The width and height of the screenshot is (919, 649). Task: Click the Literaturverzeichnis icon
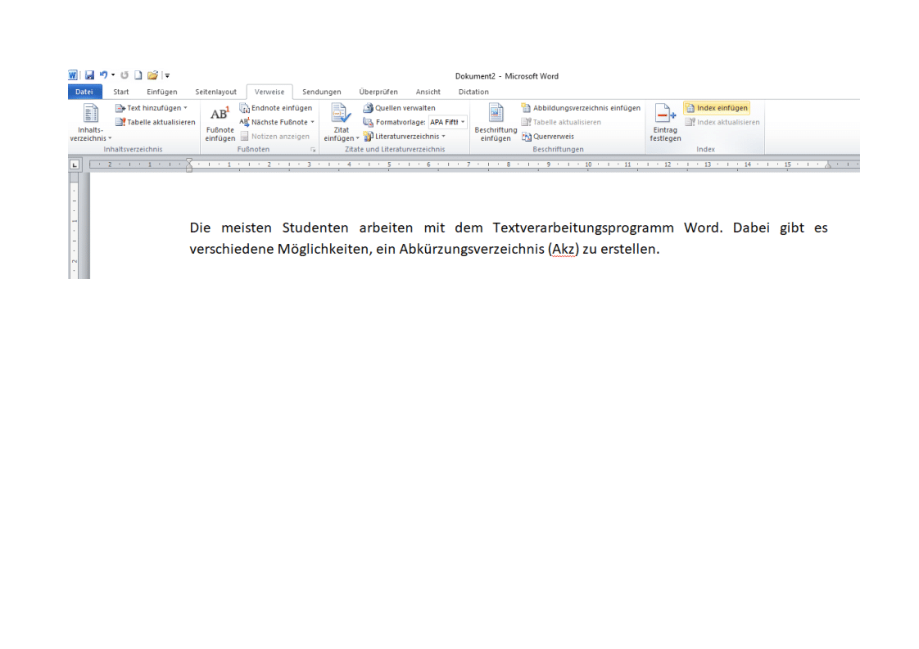coord(368,137)
